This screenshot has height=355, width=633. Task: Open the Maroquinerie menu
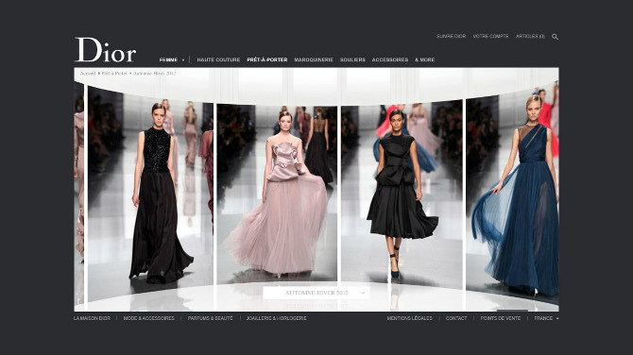point(314,59)
